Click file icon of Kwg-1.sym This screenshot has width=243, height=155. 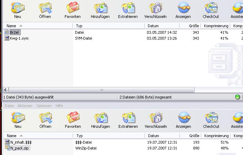pos(7,38)
